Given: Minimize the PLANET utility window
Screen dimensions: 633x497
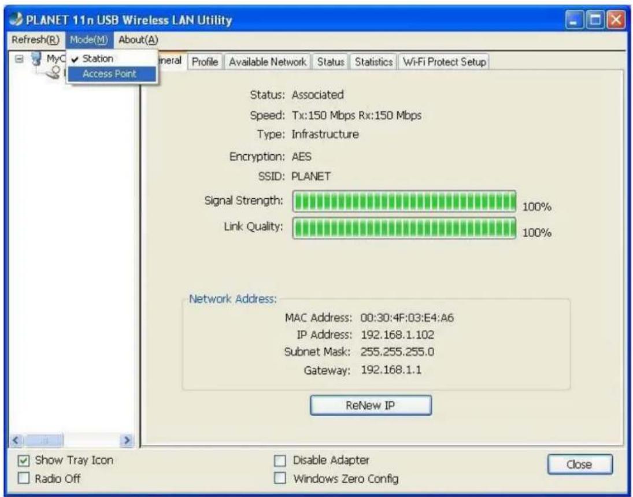Looking at the screenshot, I should coord(575,20).
